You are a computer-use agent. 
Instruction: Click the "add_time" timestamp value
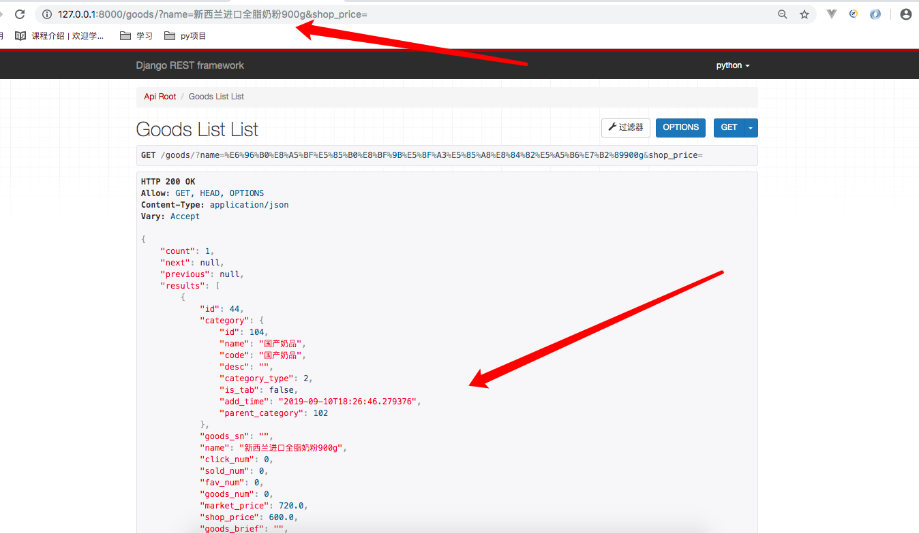point(348,402)
